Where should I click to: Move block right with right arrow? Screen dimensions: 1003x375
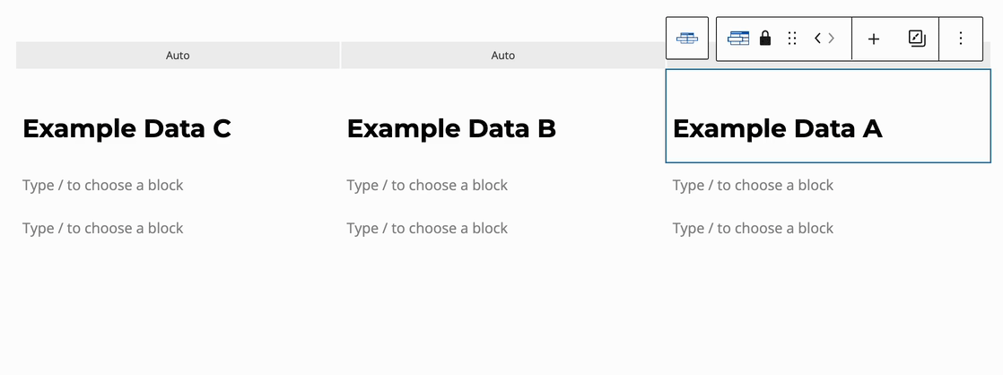click(832, 39)
